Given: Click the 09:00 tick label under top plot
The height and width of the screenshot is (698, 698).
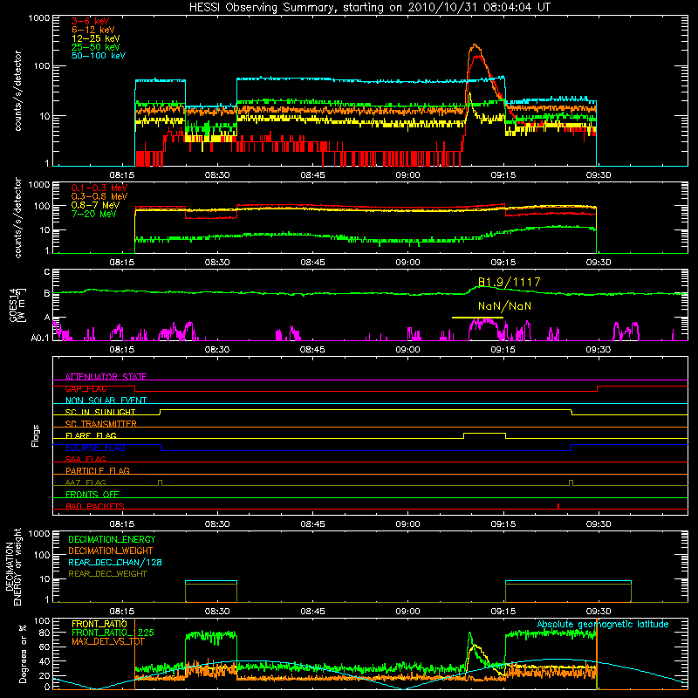Looking at the screenshot, I should click(x=407, y=175).
